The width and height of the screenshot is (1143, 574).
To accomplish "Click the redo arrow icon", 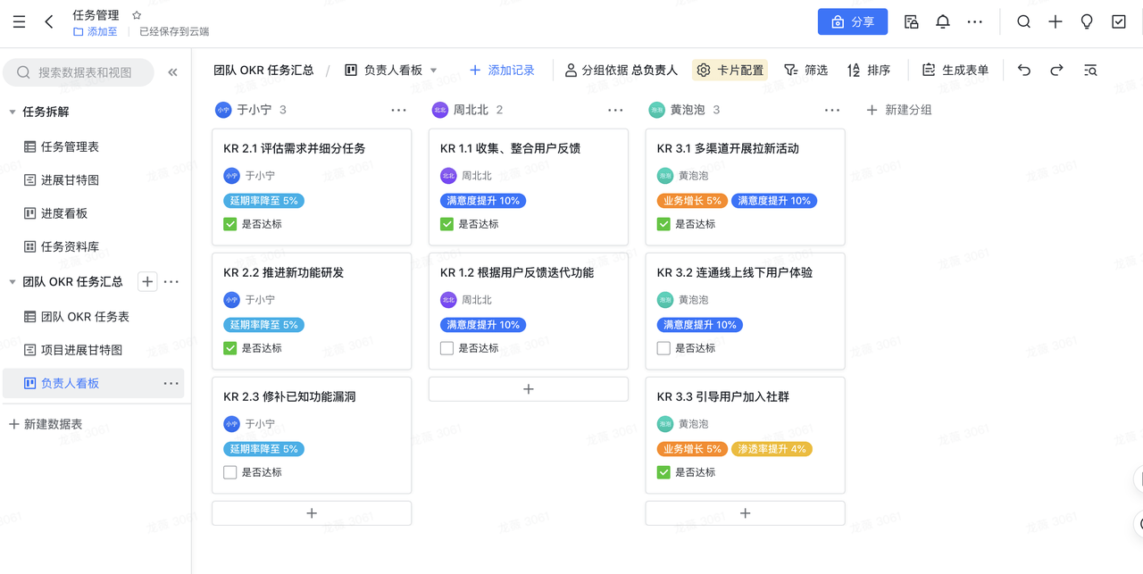I will pos(1056,71).
